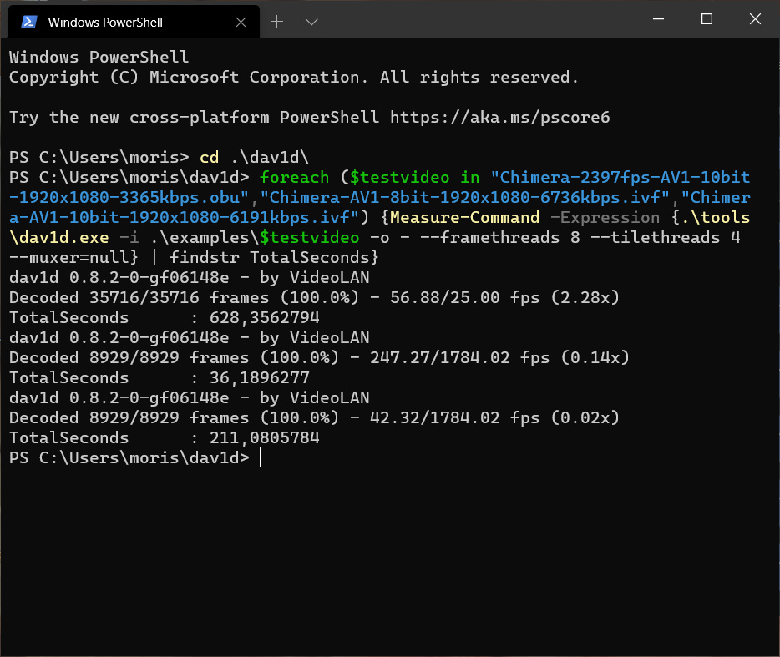Minimize the terminal window
780x657 pixels.
(658, 19)
